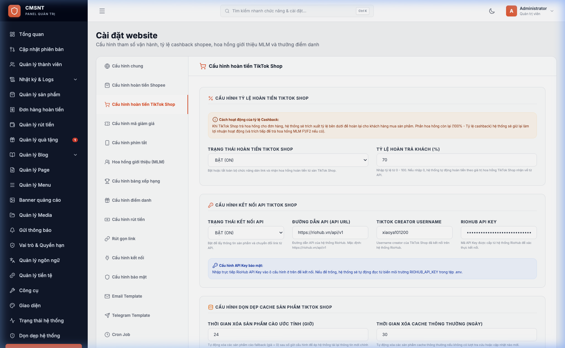Click the CMSNT shield logo
The image size is (565, 348).
[14, 11]
